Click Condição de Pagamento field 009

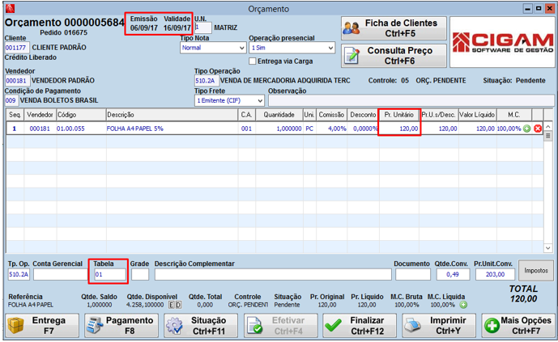point(11,100)
